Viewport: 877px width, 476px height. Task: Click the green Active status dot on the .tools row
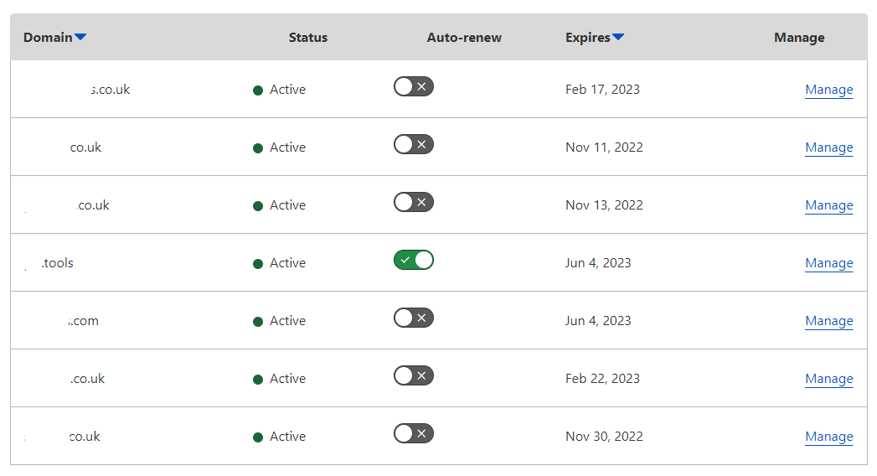pos(258,264)
